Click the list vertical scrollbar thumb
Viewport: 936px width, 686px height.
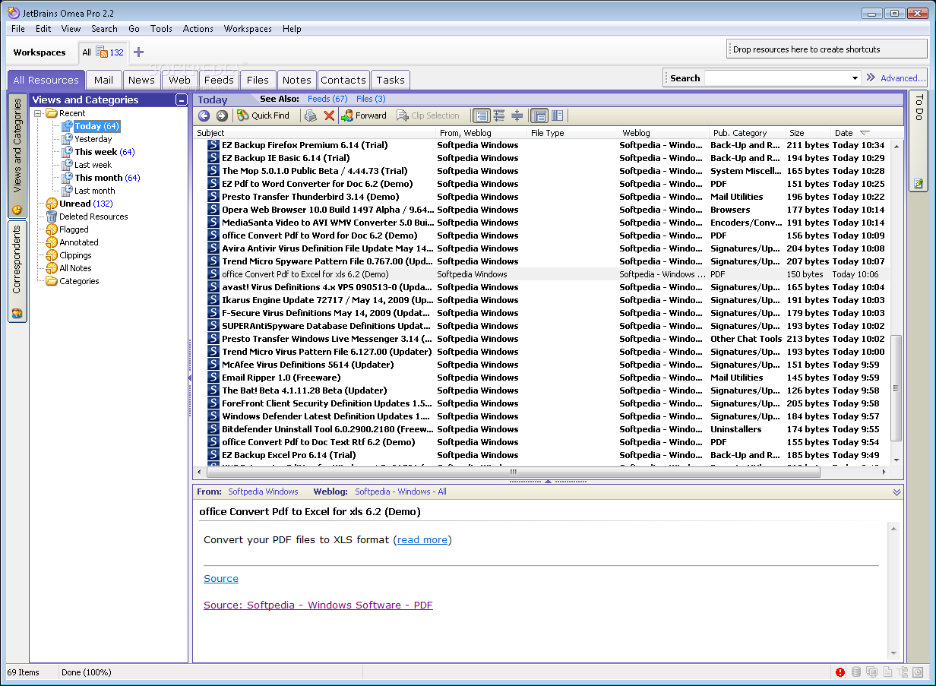[x=896, y=388]
